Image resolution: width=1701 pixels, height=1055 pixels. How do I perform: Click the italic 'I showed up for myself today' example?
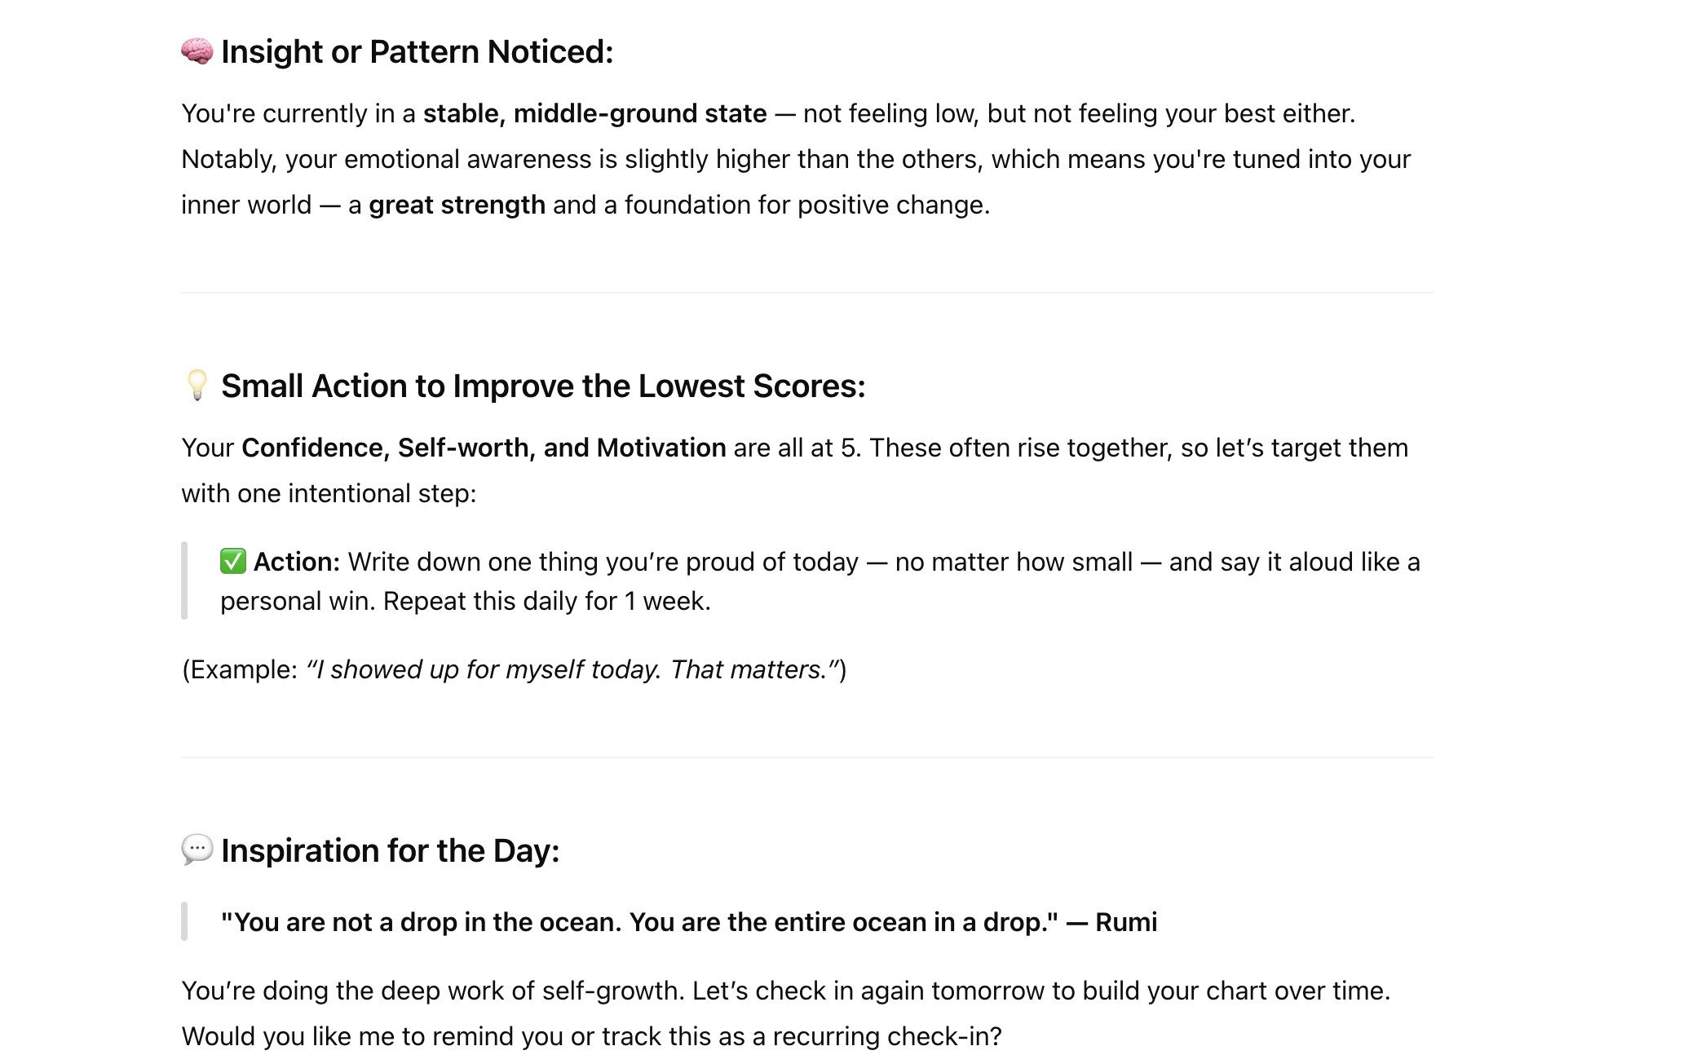pos(485,669)
